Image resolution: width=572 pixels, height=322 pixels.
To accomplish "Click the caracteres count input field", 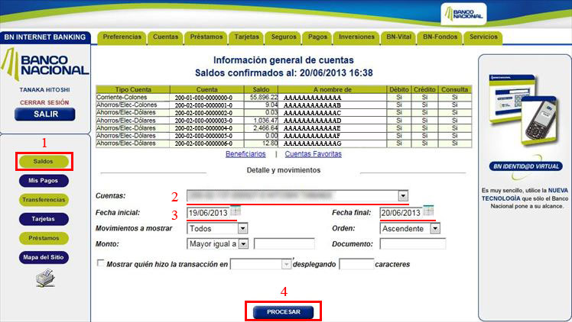I will (356, 264).
